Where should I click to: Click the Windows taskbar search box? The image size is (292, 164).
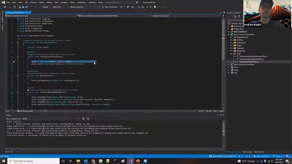tap(33, 161)
